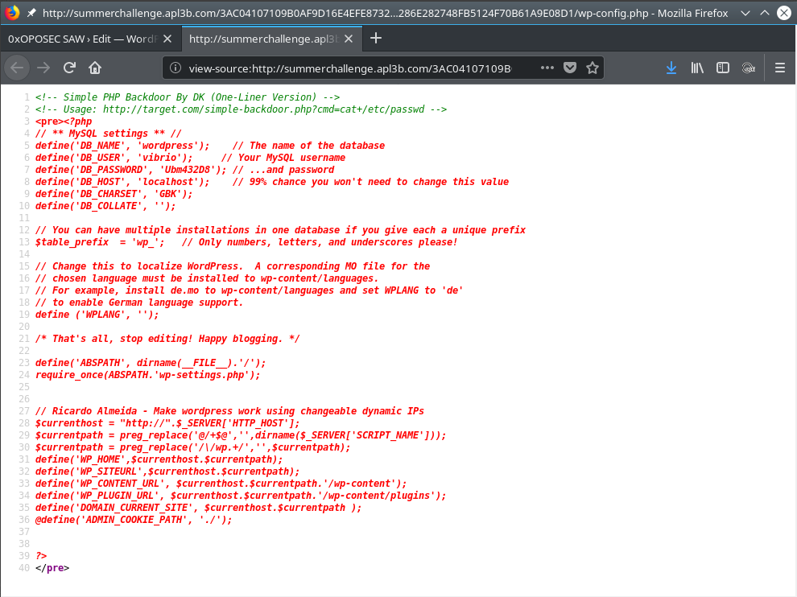Open the Library bookmarks and history icon

697,68
